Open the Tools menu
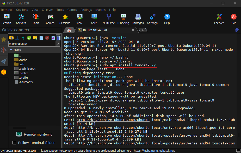This screenshot has height=153, width=241. pos(60,10)
